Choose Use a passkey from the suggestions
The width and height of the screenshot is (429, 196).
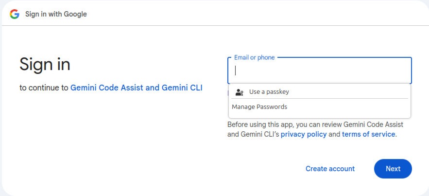[x=320, y=92]
